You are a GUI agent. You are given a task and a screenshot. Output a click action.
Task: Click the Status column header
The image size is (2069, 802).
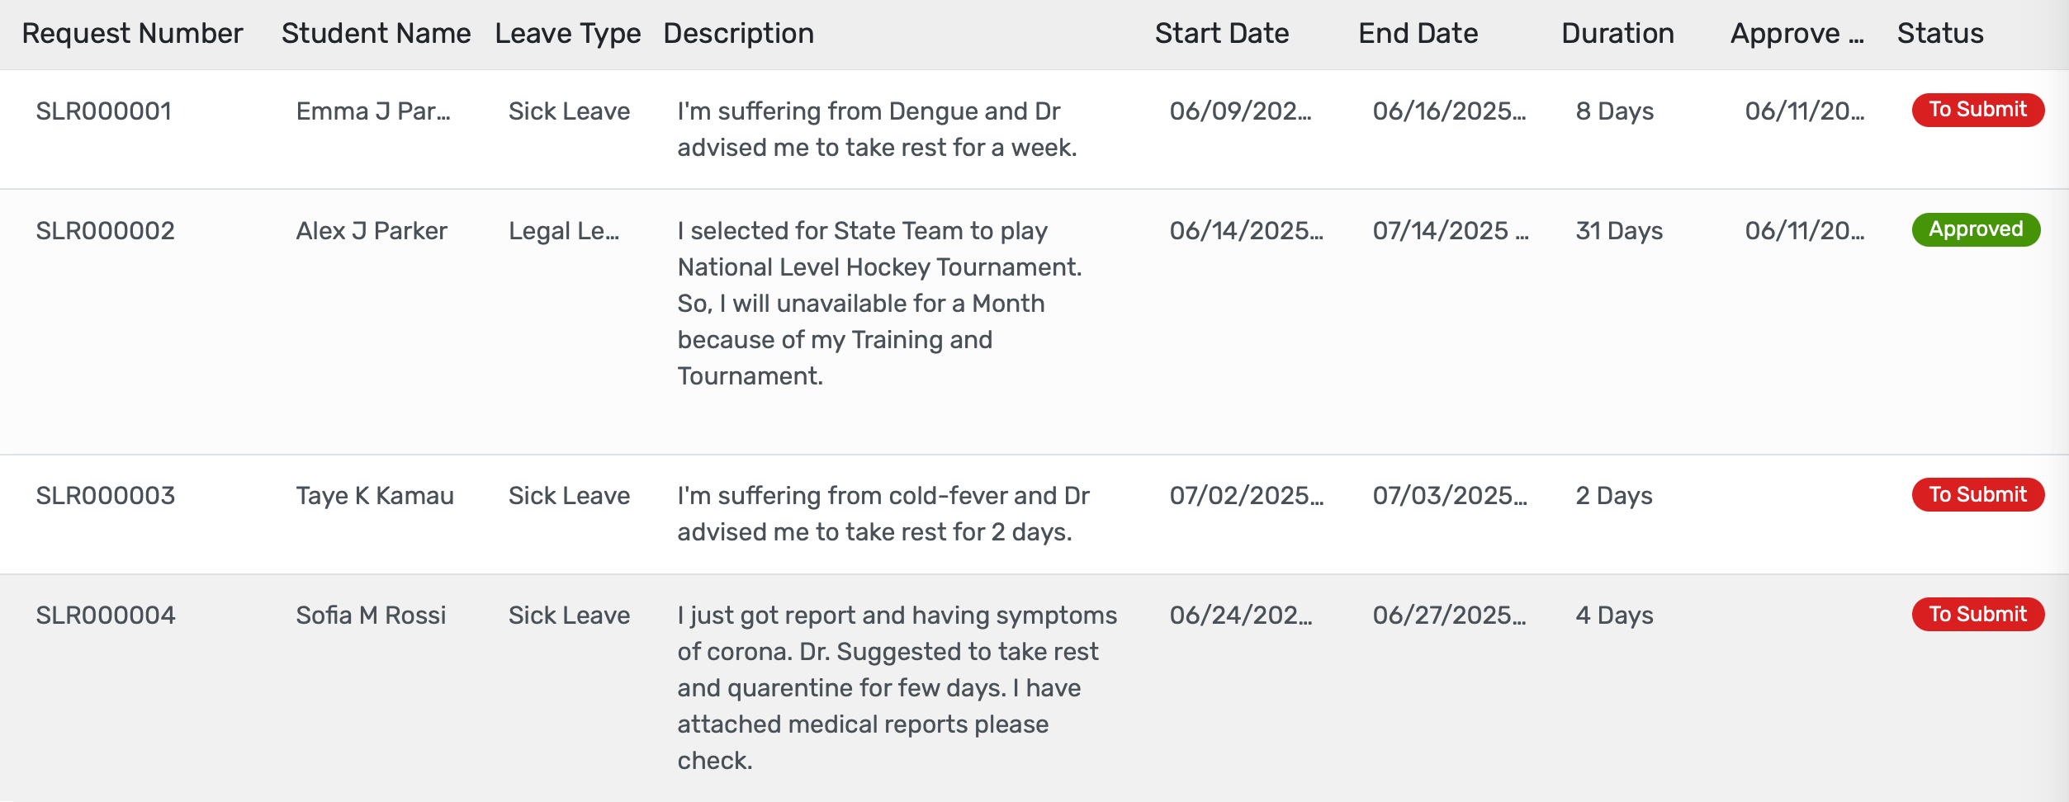tap(1939, 34)
